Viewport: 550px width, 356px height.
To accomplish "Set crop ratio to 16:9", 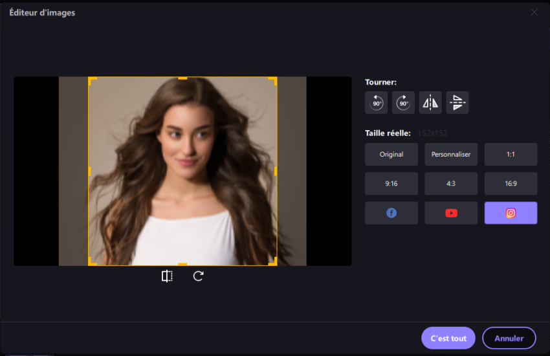I will coord(511,184).
